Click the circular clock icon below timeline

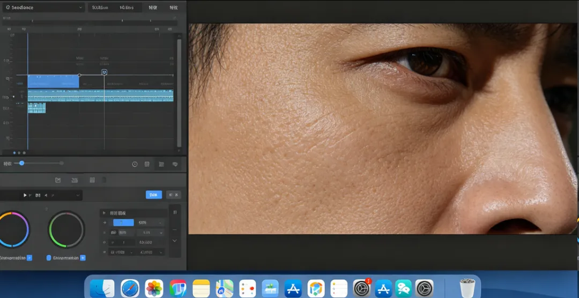[135, 165]
